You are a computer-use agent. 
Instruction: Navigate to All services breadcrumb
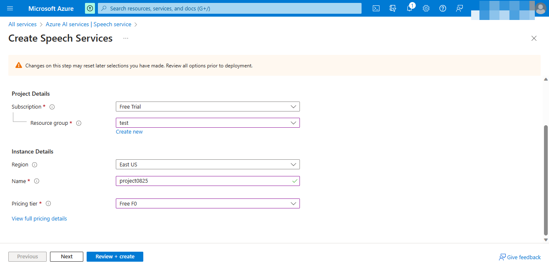[x=22, y=24]
